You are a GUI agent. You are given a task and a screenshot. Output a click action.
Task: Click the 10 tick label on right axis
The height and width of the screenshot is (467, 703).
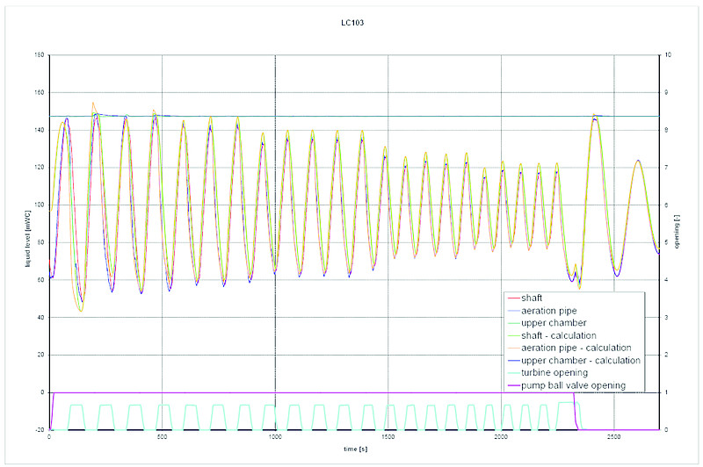point(669,54)
